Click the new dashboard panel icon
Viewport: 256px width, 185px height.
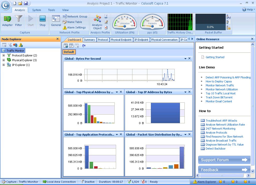[x=66, y=46]
